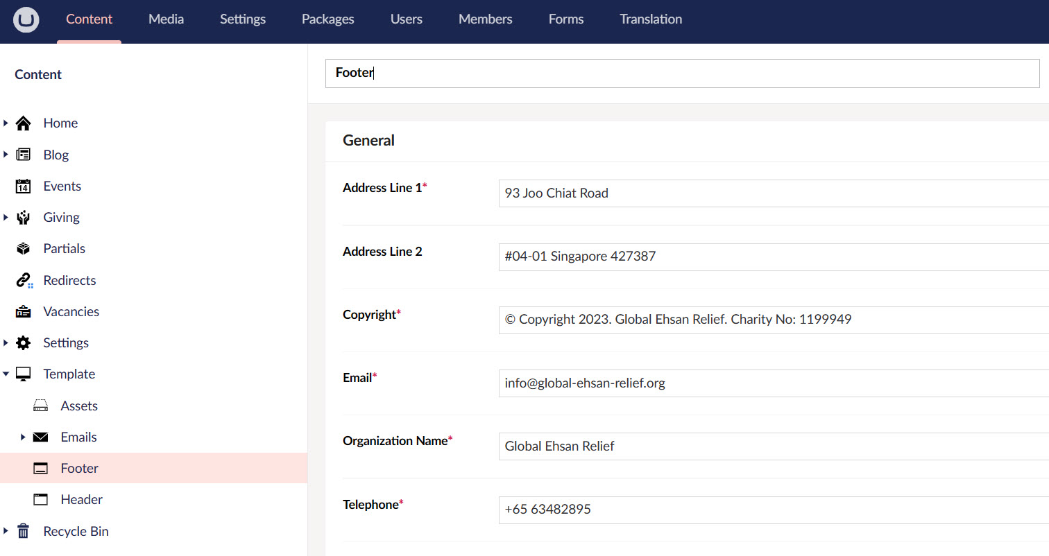Click the Partials box icon
The height and width of the screenshot is (556, 1049).
23,249
